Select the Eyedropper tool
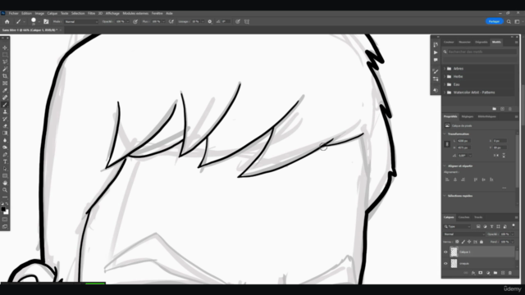This screenshot has width=525, height=295. (x=5, y=90)
